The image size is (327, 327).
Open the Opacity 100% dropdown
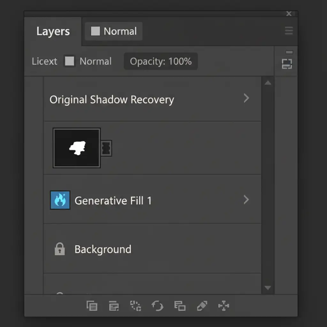click(x=161, y=61)
